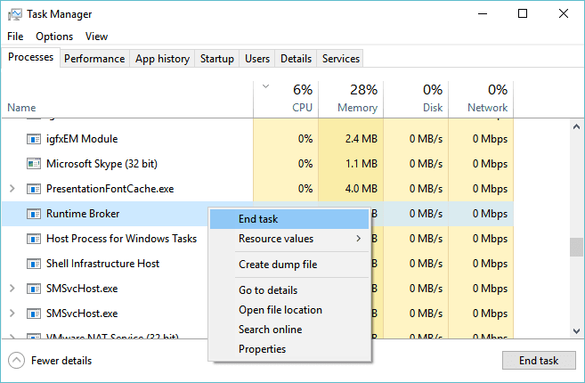Expand the PresentationFontCache.exe process group
The image size is (585, 383).
coord(12,189)
